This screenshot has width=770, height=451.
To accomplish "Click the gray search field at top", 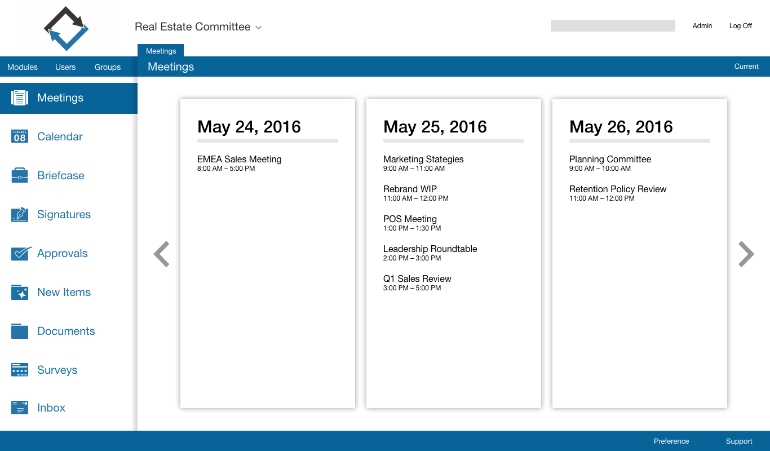I will 613,26.
